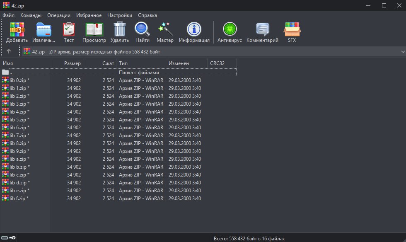
Task: Click the archive icon of lib a.zip
Action: 5,159
